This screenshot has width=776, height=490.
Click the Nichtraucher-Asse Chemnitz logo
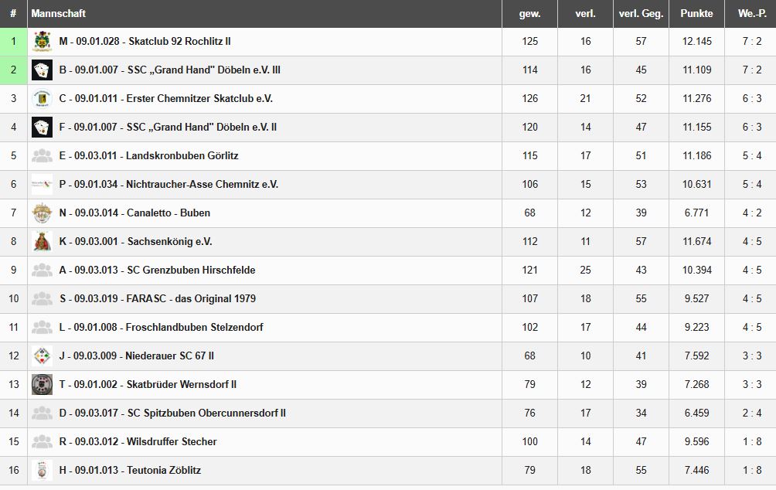point(42,185)
